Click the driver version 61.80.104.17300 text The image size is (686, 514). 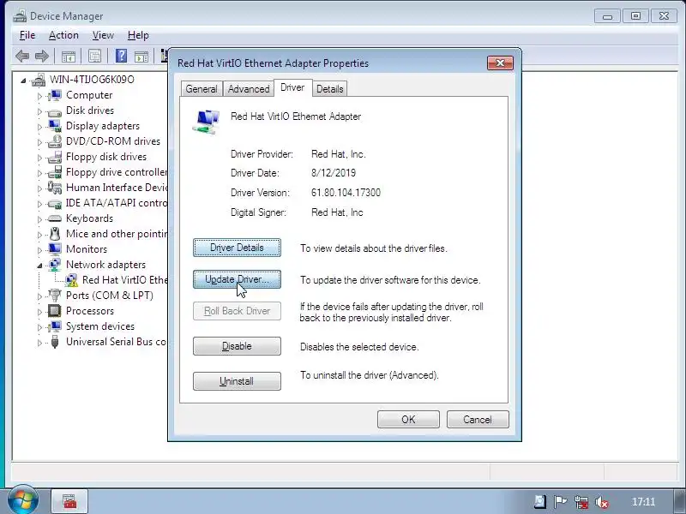point(346,193)
